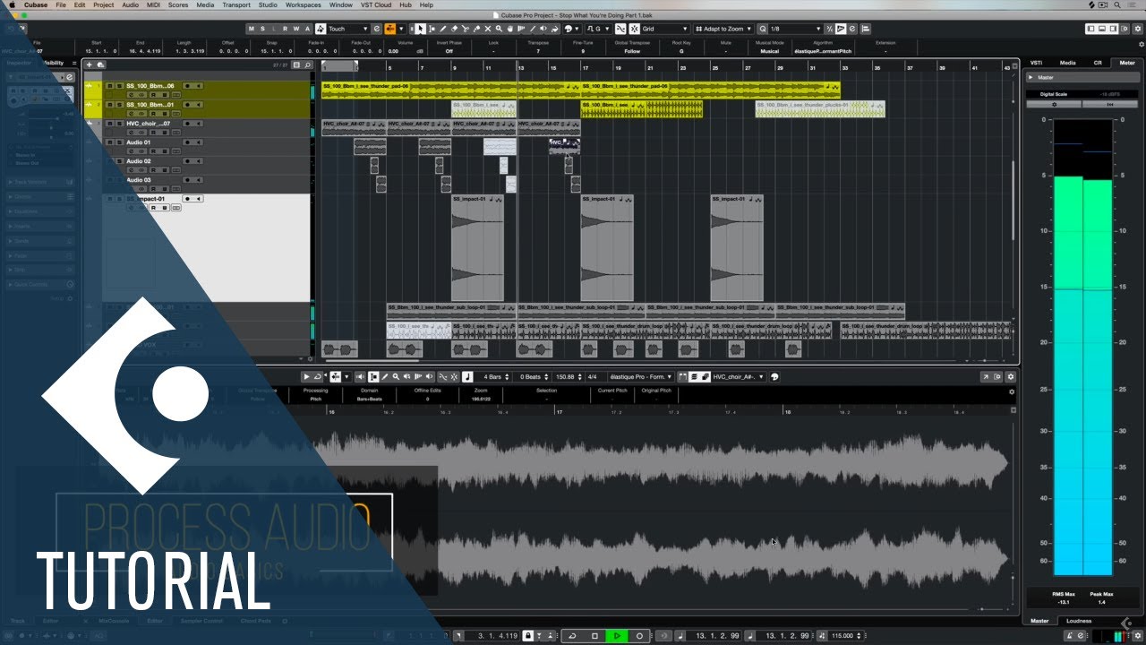1146x645 pixels.
Task: Switch to the Loudness tab
Action: pyautogui.click(x=1079, y=620)
